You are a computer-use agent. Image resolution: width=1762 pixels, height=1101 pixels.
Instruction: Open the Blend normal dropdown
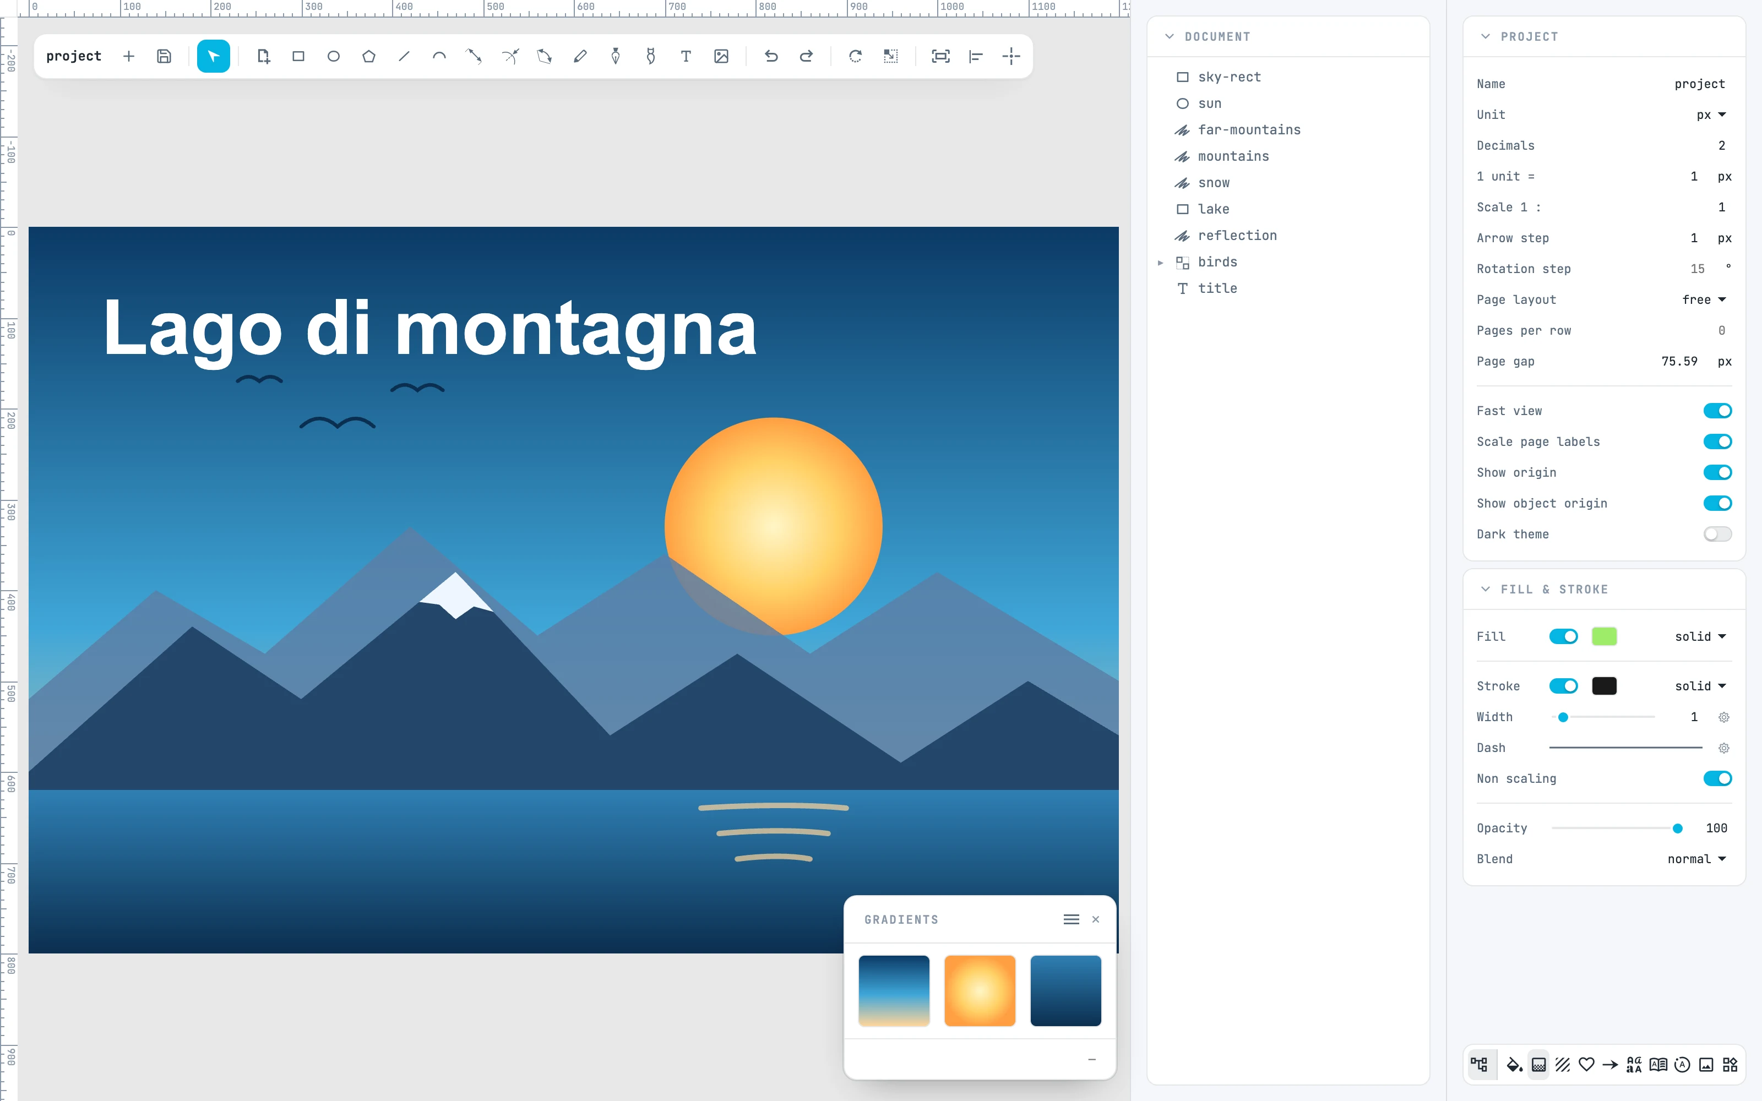1696,859
